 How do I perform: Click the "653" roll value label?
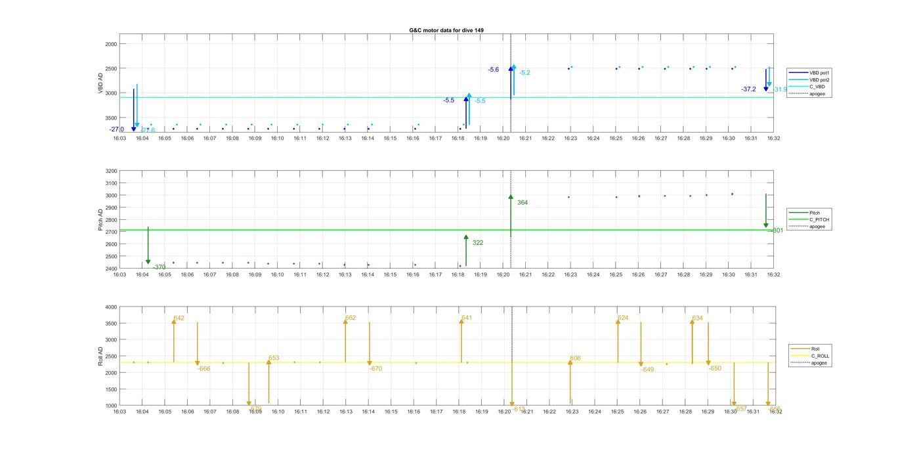274,358
